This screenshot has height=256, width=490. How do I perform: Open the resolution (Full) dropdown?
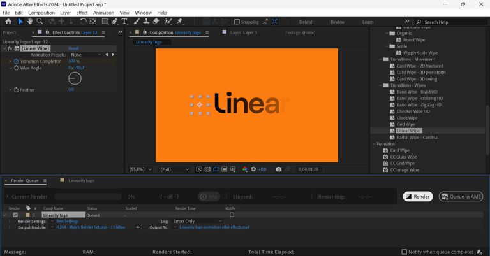(174, 169)
